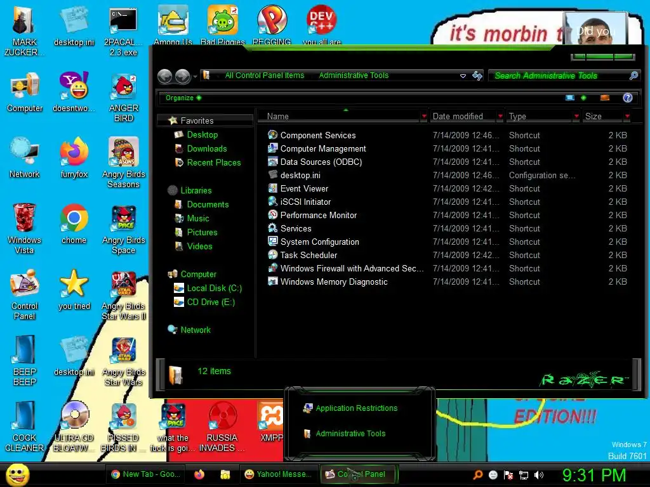Switch to Yahoo! Messe... taskbar button
Image resolution: width=650 pixels, height=487 pixels.
[277, 474]
